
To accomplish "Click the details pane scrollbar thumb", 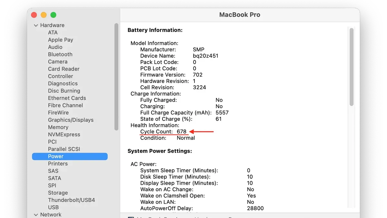I will 352,67.
